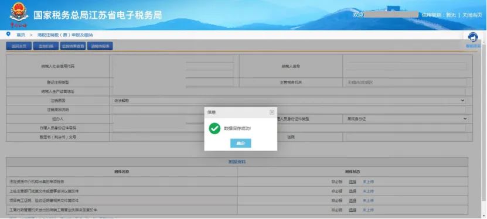Viewport: 487px width, 219px height.
Task: Open the headset online help icon
Action: [x=473, y=37]
